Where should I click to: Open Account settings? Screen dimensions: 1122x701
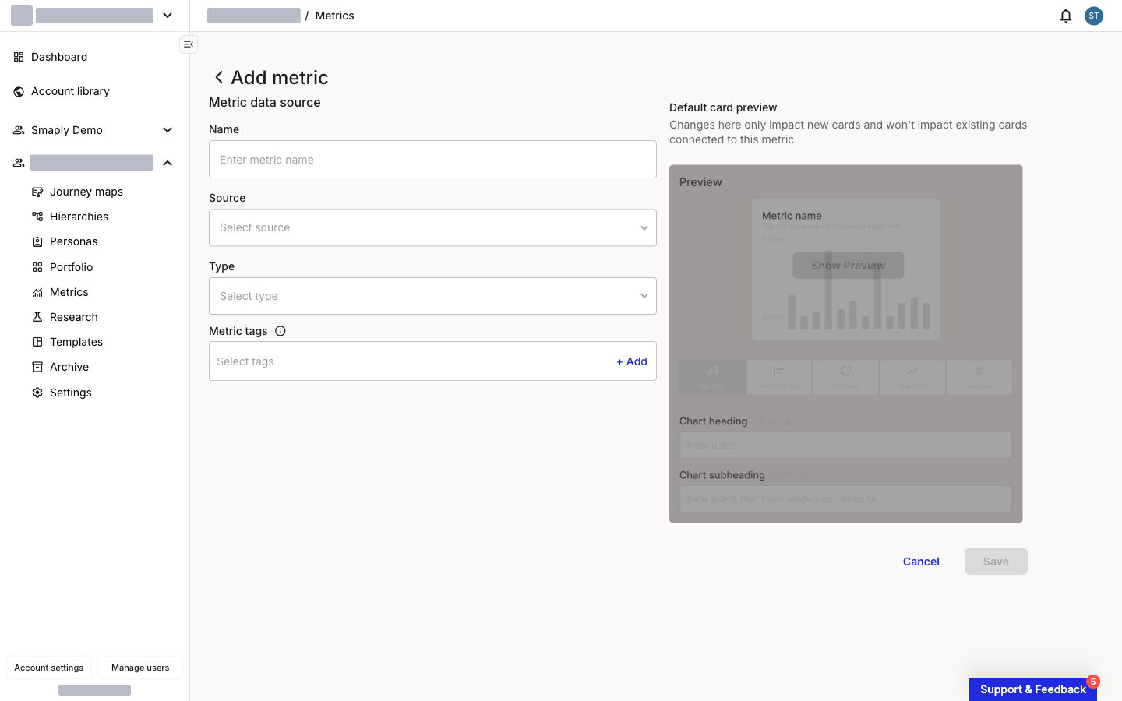[x=49, y=668]
